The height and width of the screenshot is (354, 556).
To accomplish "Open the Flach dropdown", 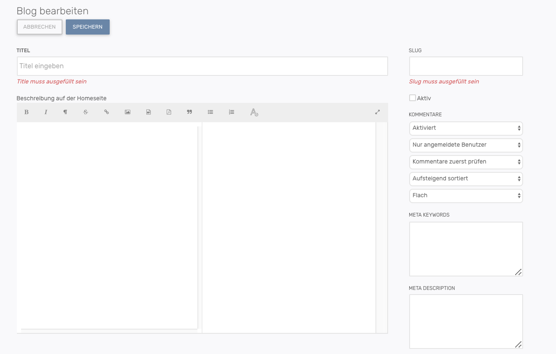I will (466, 196).
